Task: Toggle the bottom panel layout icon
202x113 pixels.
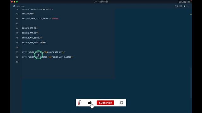Action: (182, 2)
